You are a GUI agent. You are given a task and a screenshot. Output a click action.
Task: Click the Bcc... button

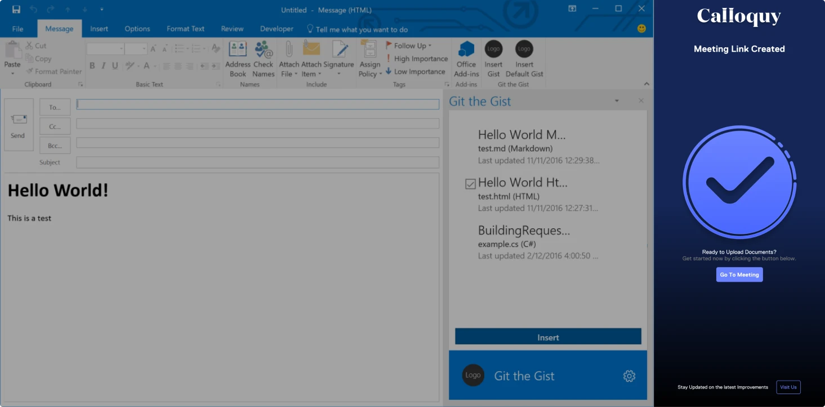tap(55, 146)
